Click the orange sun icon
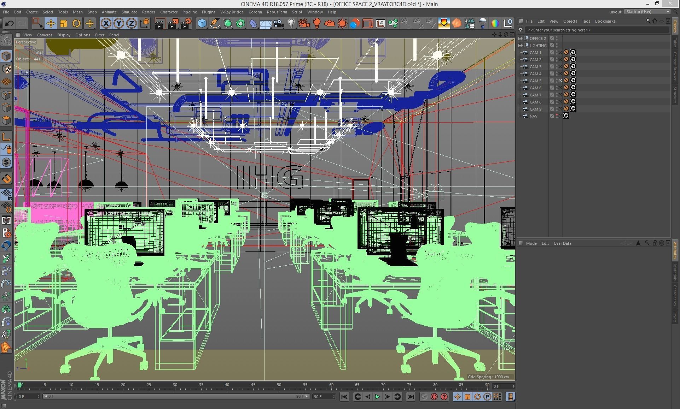 [x=342, y=24]
